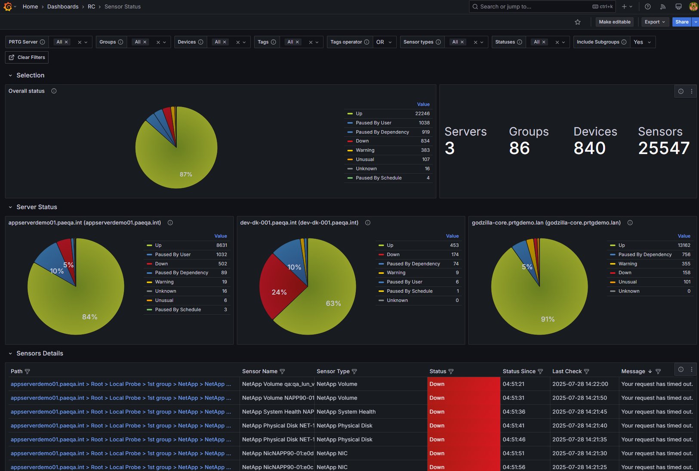699x471 pixels.
Task: Expand the Export dropdown
Action: [x=654, y=22]
